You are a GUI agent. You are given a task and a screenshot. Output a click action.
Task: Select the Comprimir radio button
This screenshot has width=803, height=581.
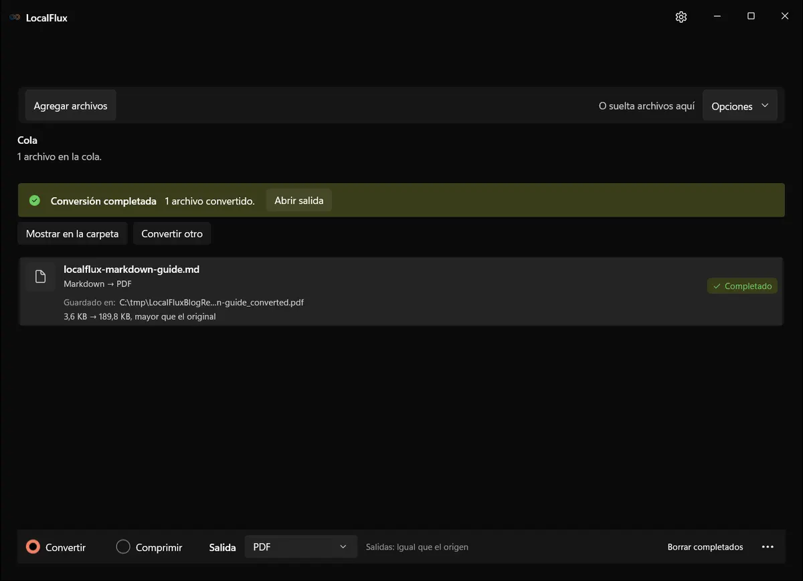tap(123, 547)
